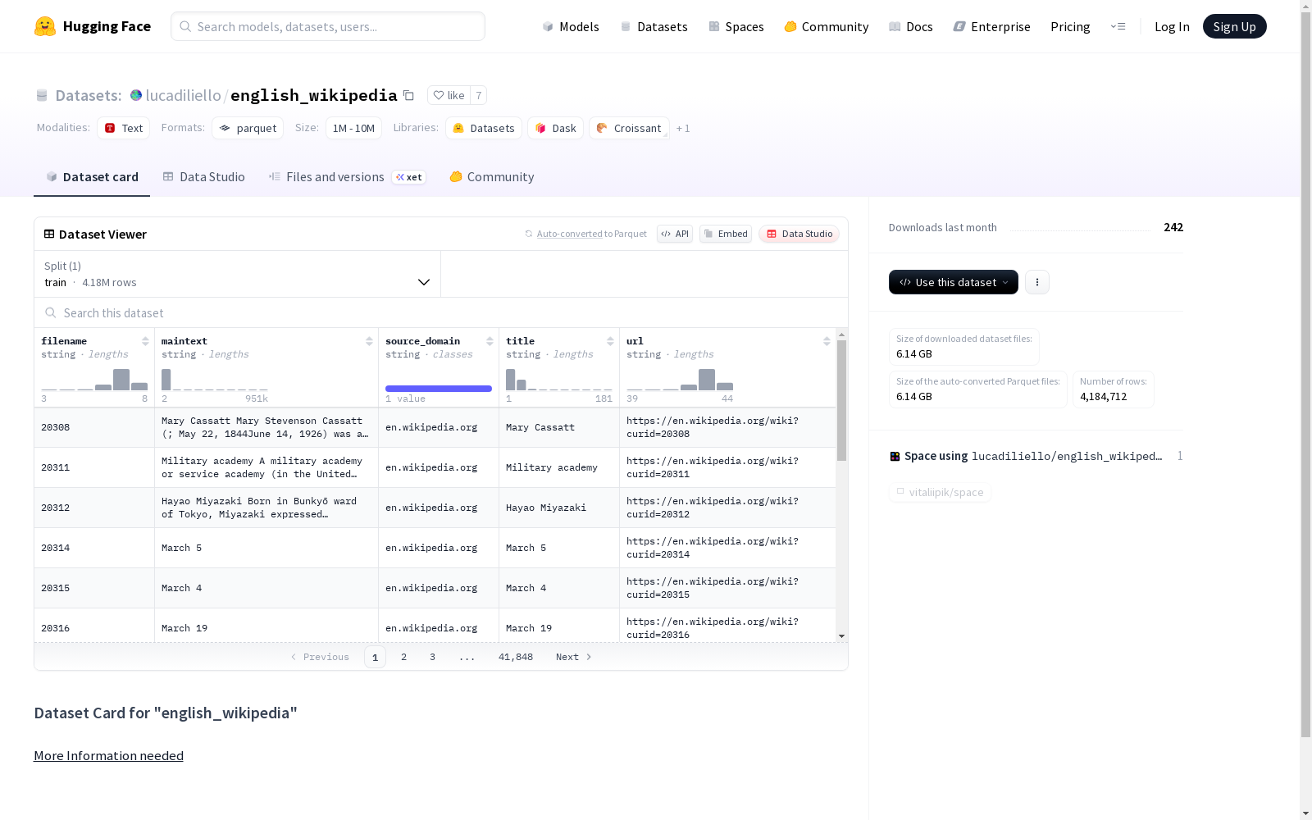Select page 2 in pagination
Image resolution: width=1312 pixels, height=820 pixels.
(x=403, y=657)
